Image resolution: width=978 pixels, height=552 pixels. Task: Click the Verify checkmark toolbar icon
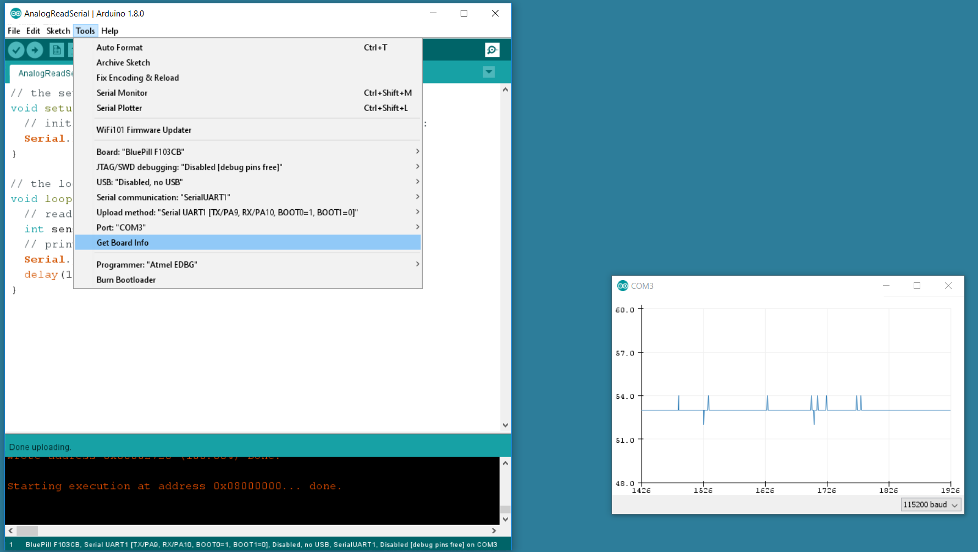[x=16, y=50]
